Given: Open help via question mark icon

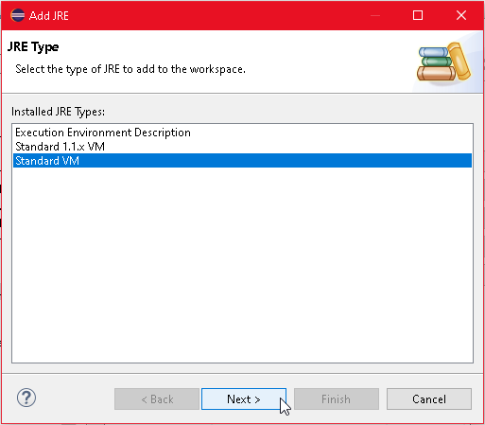Looking at the screenshot, I should coord(26,398).
